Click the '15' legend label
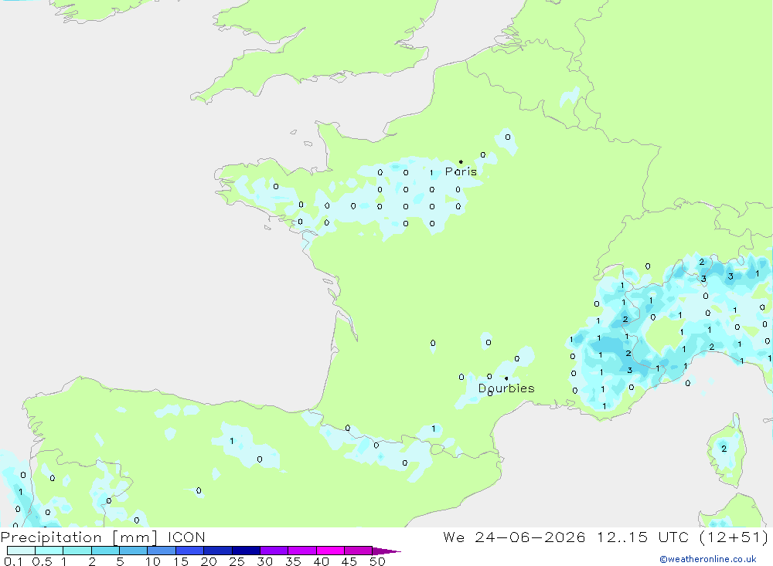The height and width of the screenshot is (566, 773). coord(180,561)
